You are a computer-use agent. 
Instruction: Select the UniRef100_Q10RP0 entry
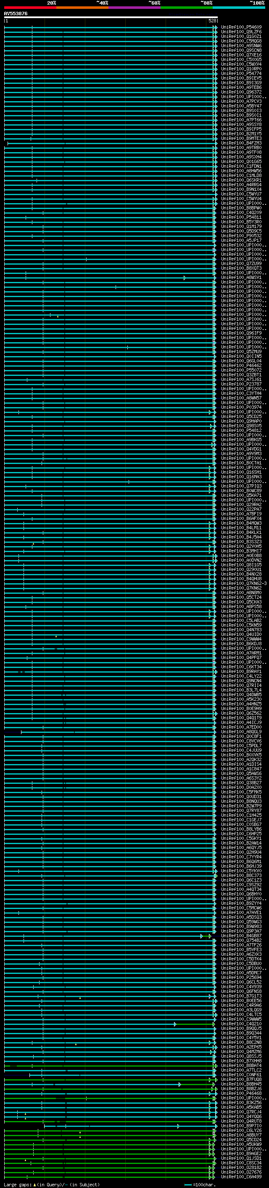(x=241, y=69)
